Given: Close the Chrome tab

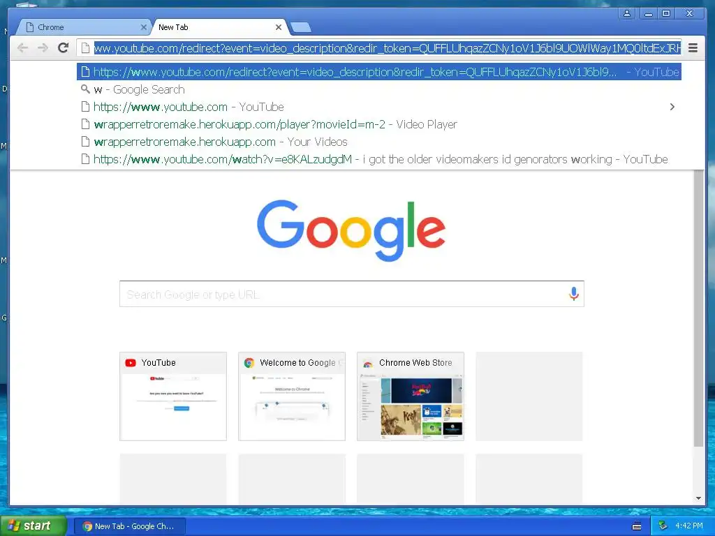Looking at the screenshot, I should [144, 27].
